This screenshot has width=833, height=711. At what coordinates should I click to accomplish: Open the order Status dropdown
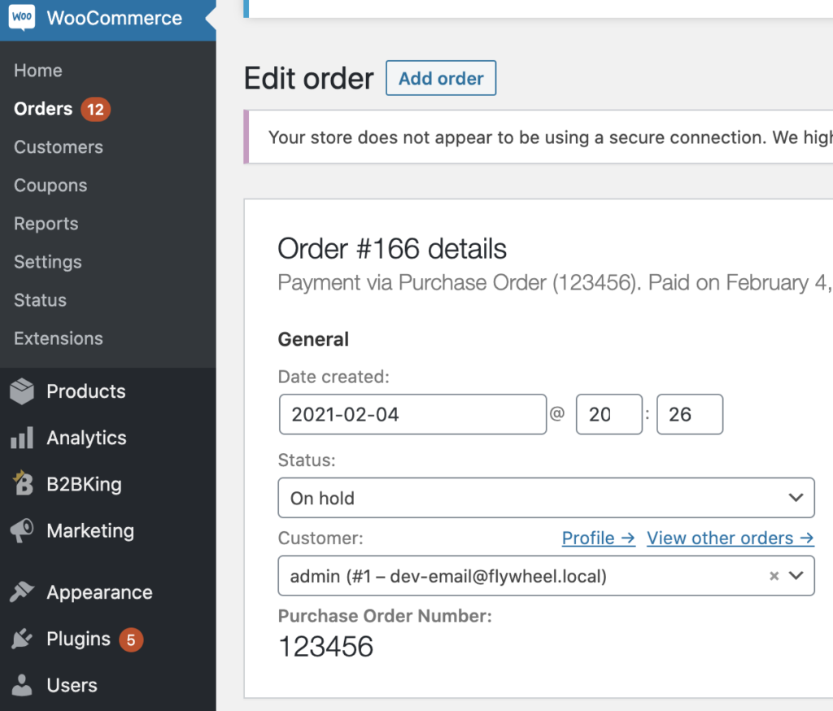point(546,498)
